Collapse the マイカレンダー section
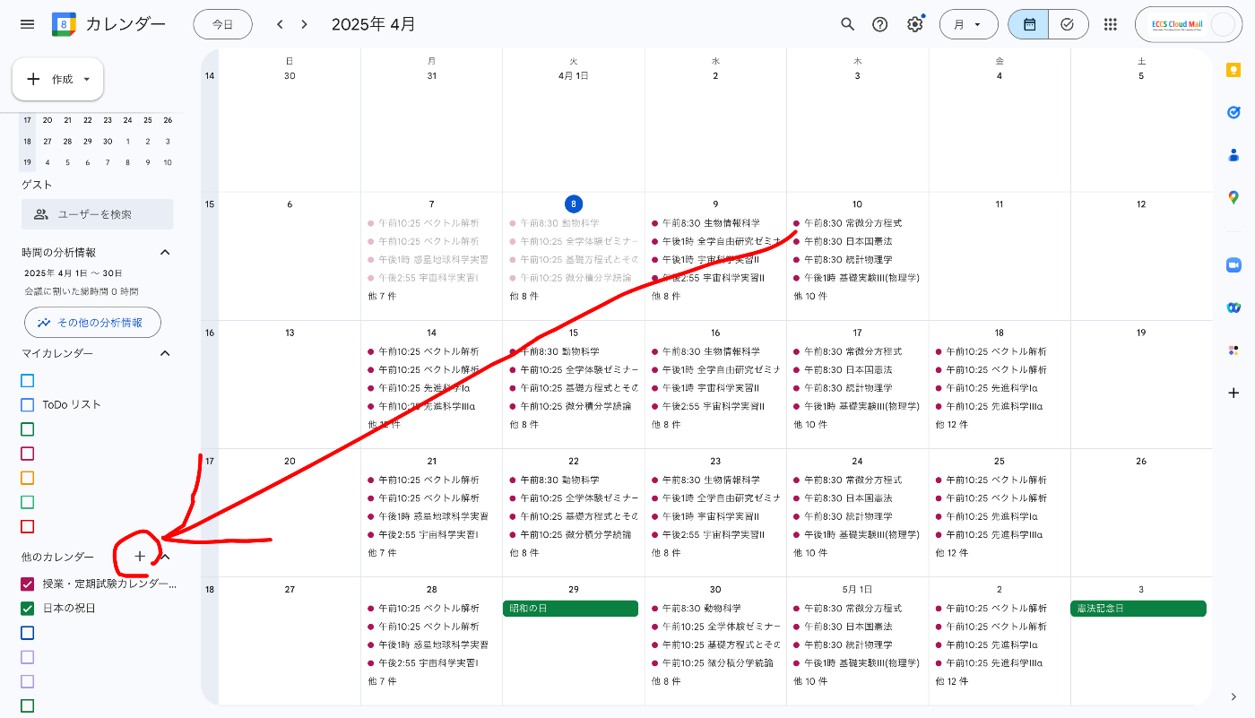Screen dimensions: 1255x718 coord(164,353)
